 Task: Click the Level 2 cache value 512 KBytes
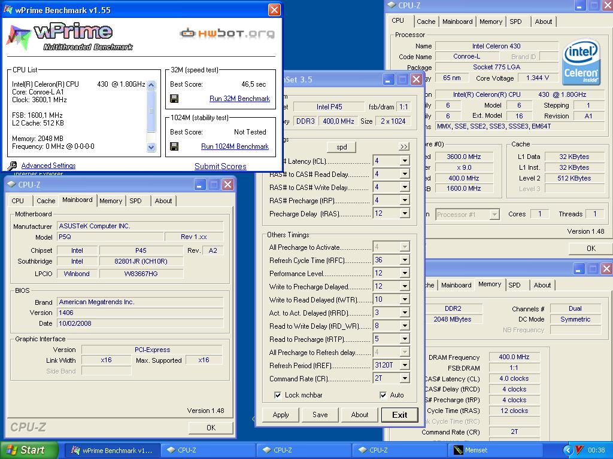[574, 178]
